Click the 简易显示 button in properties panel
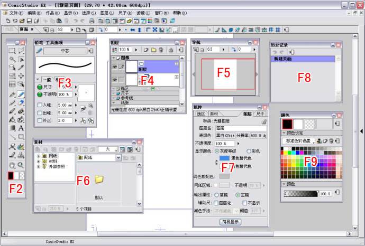 (230, 222)
